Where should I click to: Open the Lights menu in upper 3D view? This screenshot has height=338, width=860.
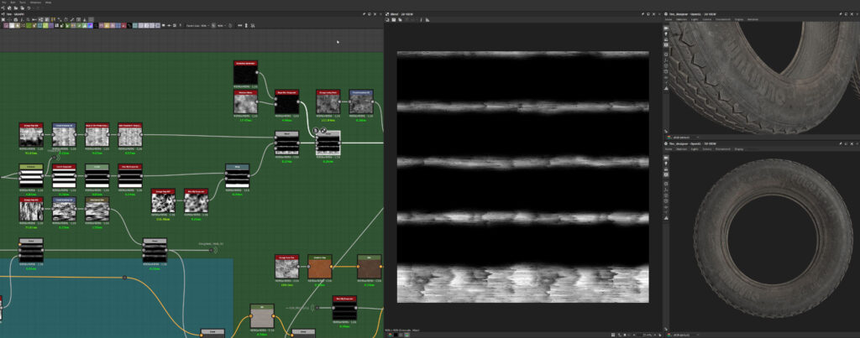pyautogui.click(x=694, y=19)
